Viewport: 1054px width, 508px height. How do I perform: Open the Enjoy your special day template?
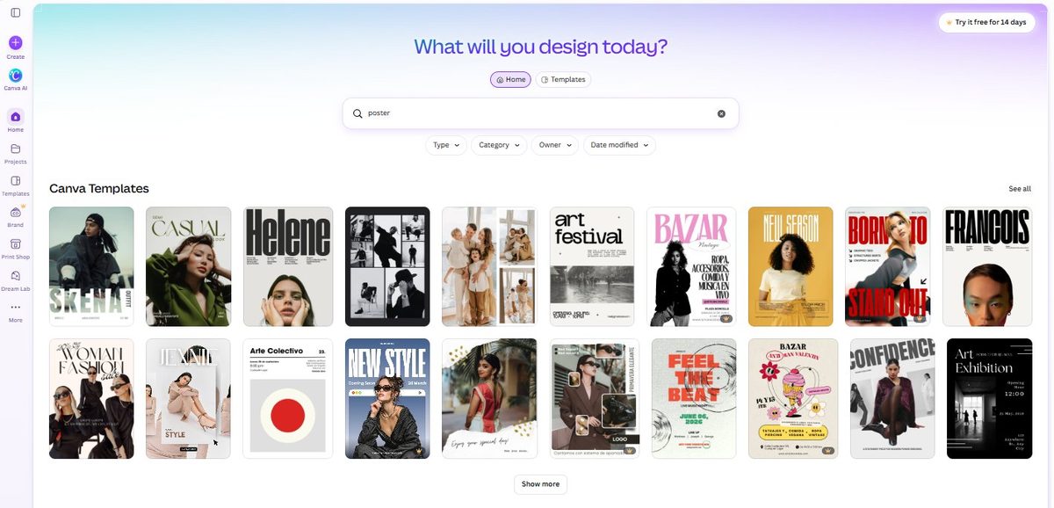pyautogui.click(x=489, y=398)
